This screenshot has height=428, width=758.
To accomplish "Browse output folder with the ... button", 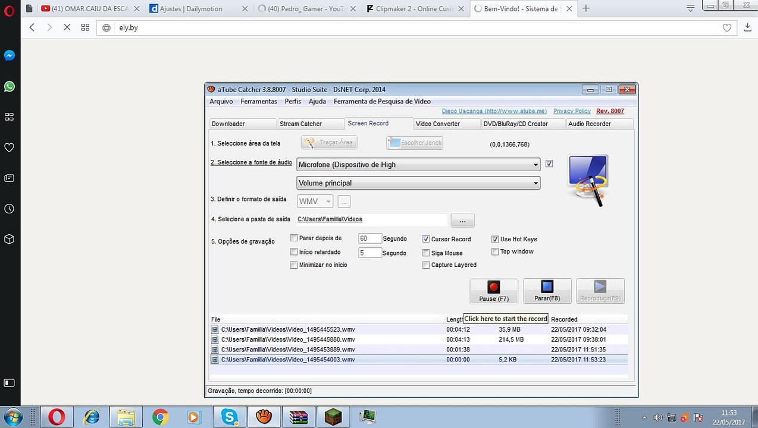I will pyautogui.click(x=463, y=220).
